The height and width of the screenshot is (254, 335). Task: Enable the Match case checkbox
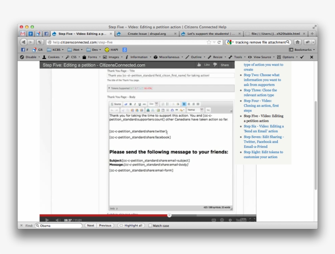click(150, 225)
